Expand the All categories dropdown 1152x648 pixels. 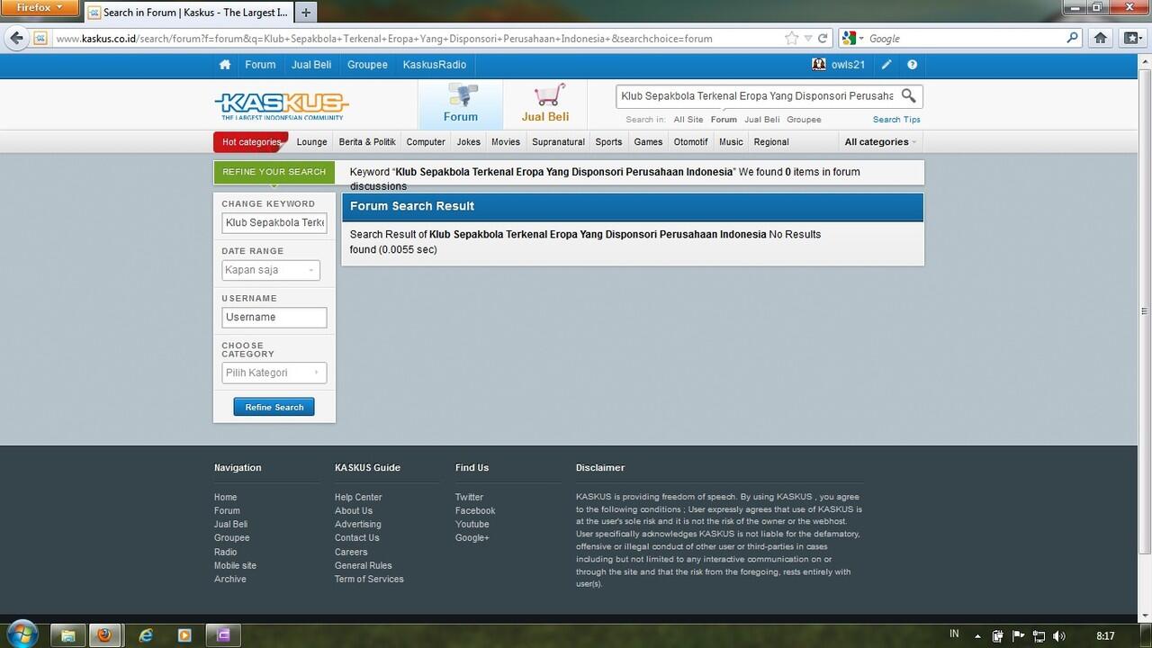(880, 141)
